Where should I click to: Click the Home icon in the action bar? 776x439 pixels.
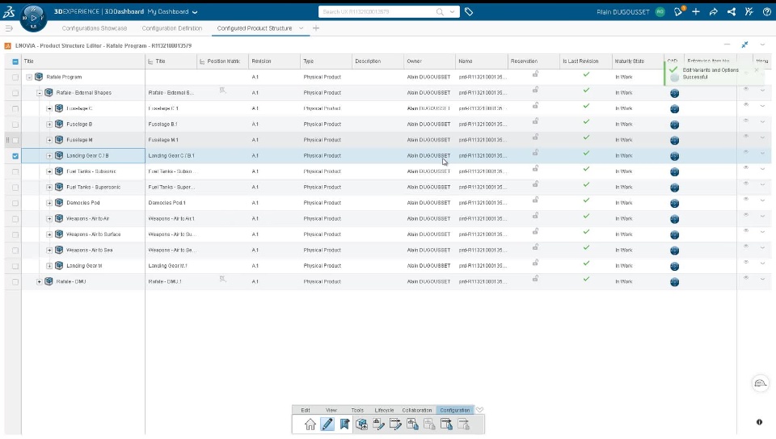coord(310,424)
